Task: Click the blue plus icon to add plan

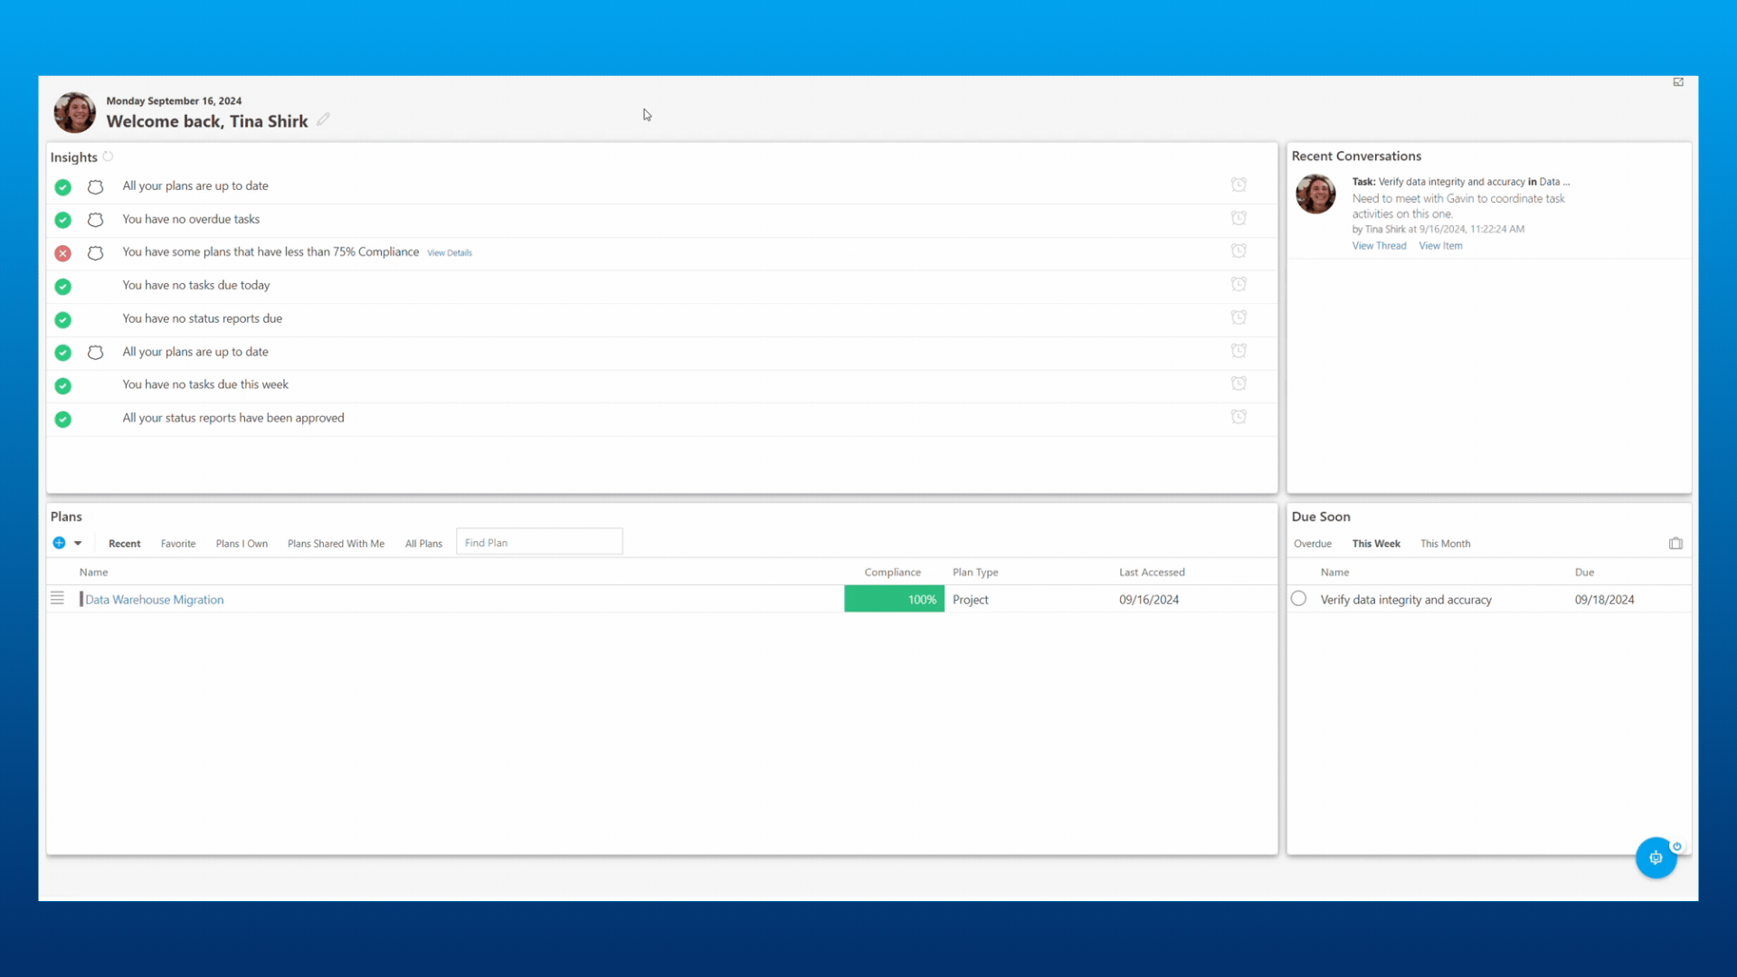Action: tap(59, 543)
